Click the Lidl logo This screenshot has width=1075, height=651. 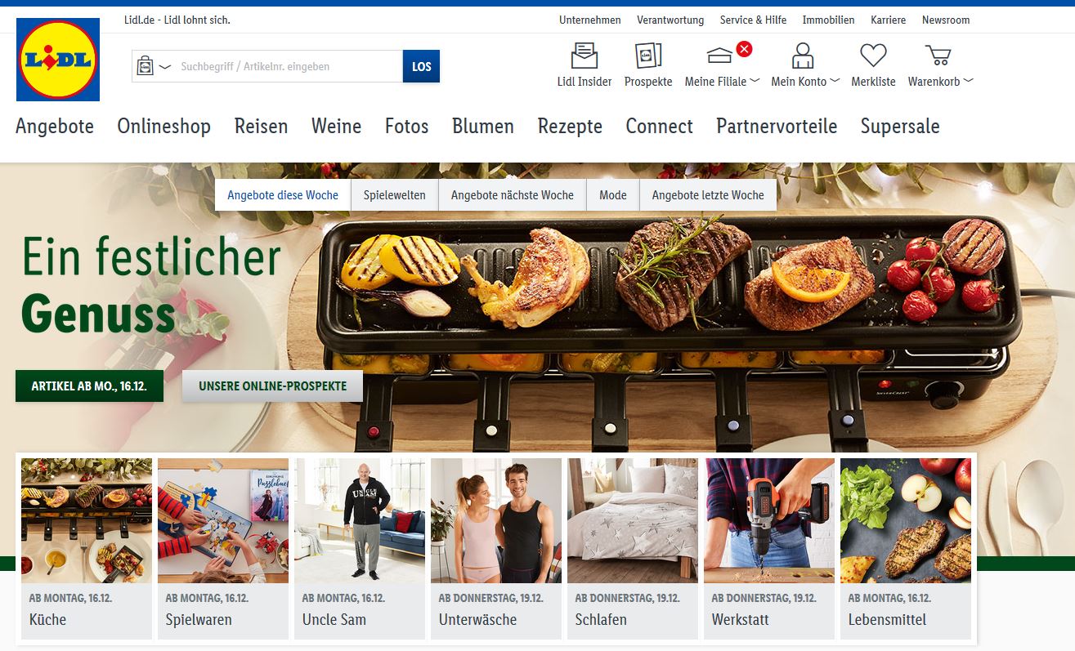[x=58, y=60]
